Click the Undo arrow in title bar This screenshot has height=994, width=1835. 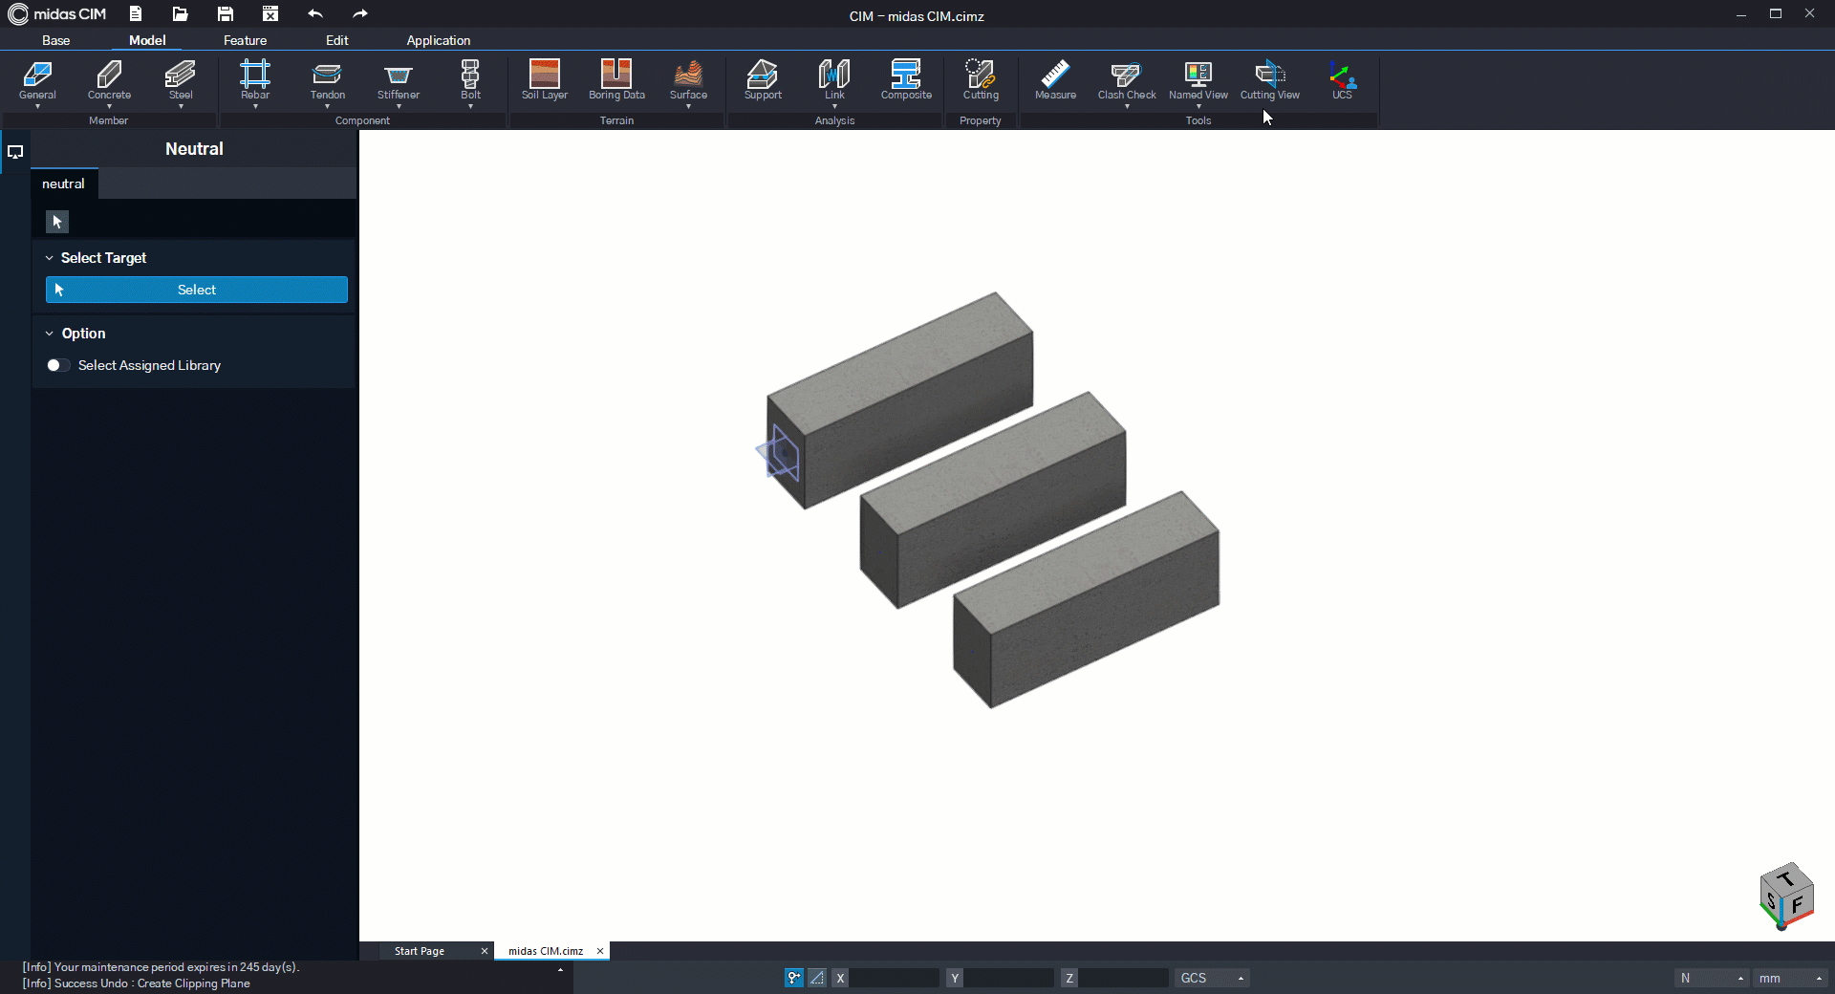pyautogui.click(x=315, y=14)
